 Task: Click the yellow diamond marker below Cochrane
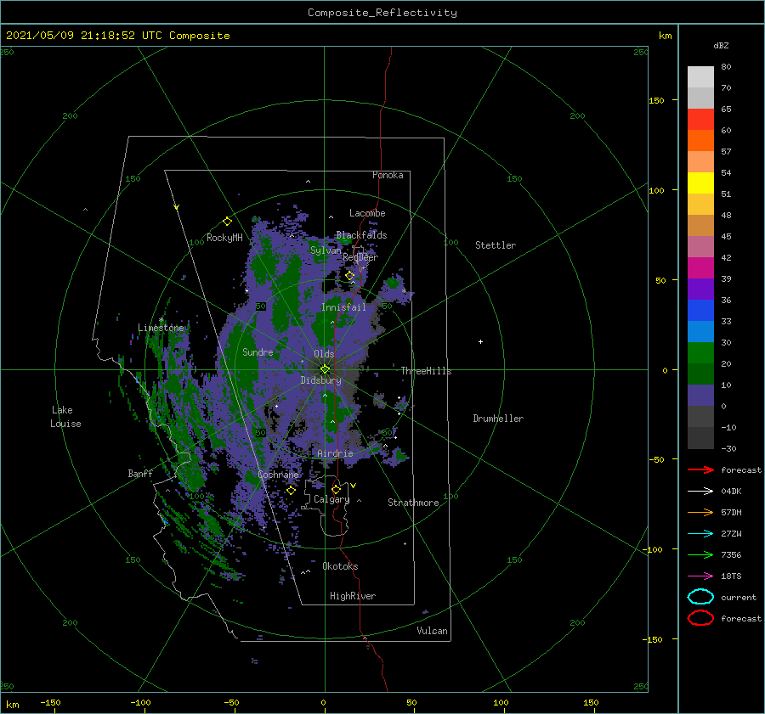292,491
